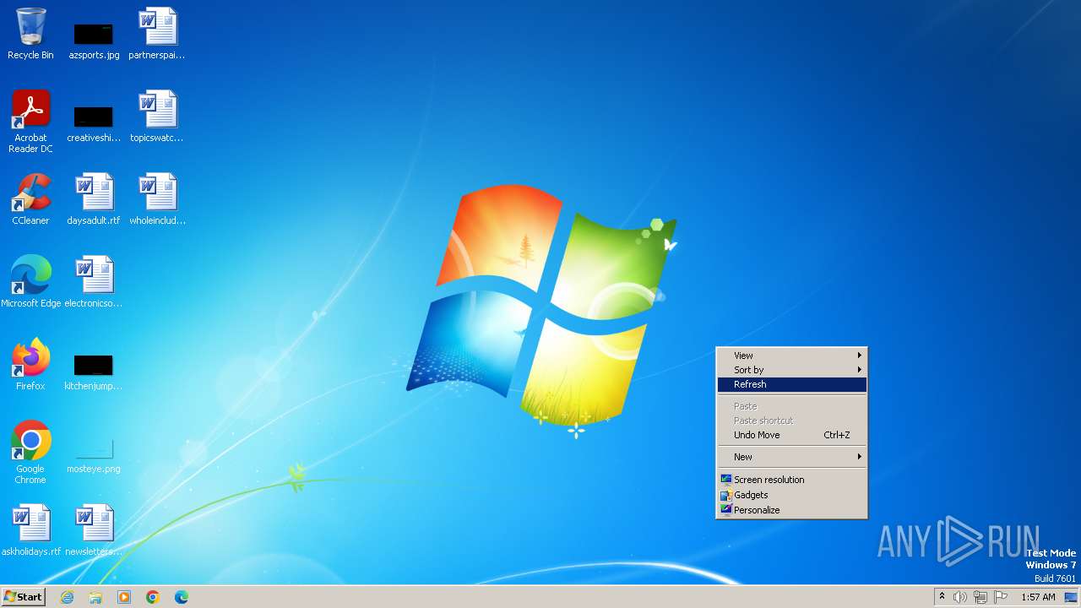Open Personalize from context menu
The height and width of the screenshot is (608, 1081).
(x=791, y=510)
